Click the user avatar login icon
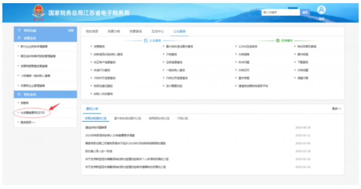Screen dimensions: 361x189 point(321,10)
